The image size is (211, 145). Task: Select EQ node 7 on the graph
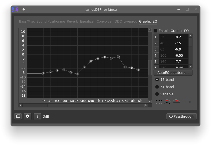[x=84, y=67]
